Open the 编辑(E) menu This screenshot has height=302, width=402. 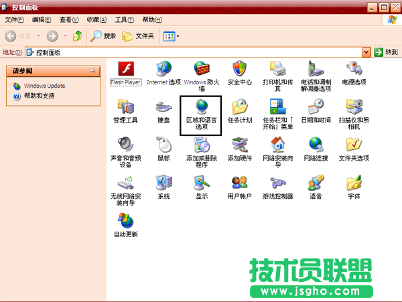pos(42,19)
